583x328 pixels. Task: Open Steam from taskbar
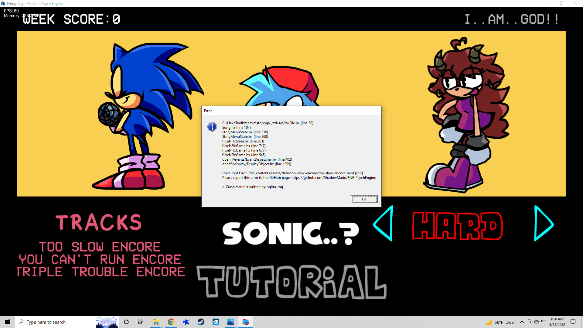tap(201, 322)
